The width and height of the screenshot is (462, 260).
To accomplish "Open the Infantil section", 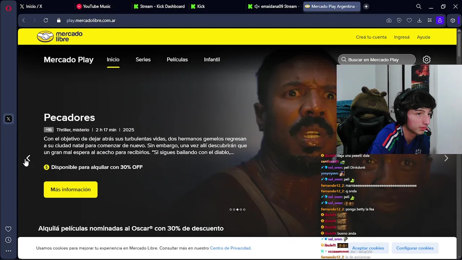I will point(212,60).
